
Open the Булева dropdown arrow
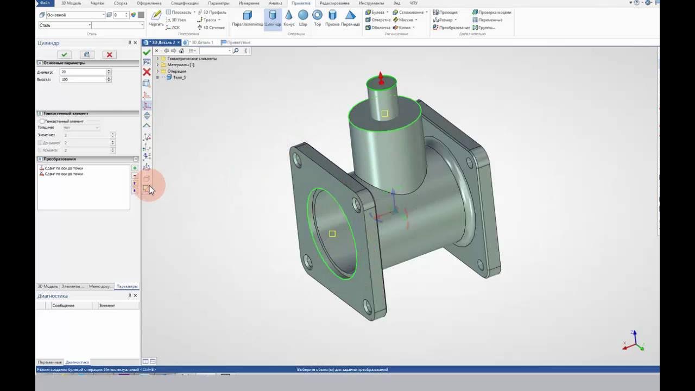387,12
